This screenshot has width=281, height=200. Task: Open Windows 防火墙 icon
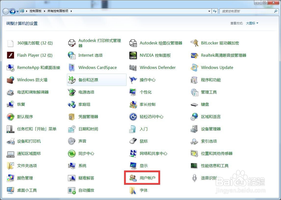click(10, 80)
